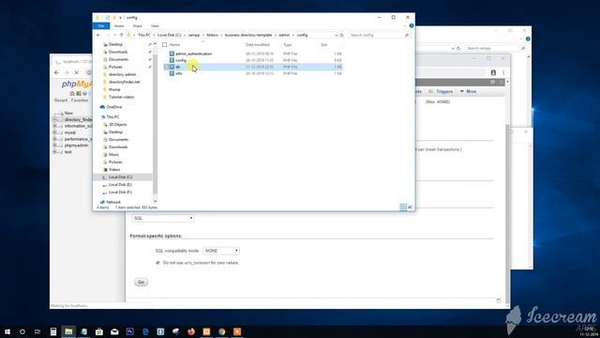Viewport: 600px width, 338px height.
Task: Expand the phpmyadmin database tree node
Action: point(54,146)
